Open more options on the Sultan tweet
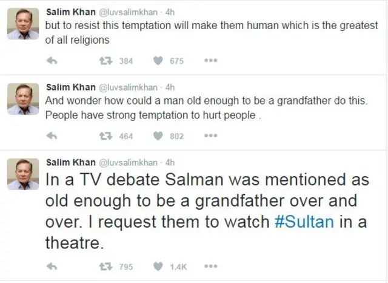 210,267
